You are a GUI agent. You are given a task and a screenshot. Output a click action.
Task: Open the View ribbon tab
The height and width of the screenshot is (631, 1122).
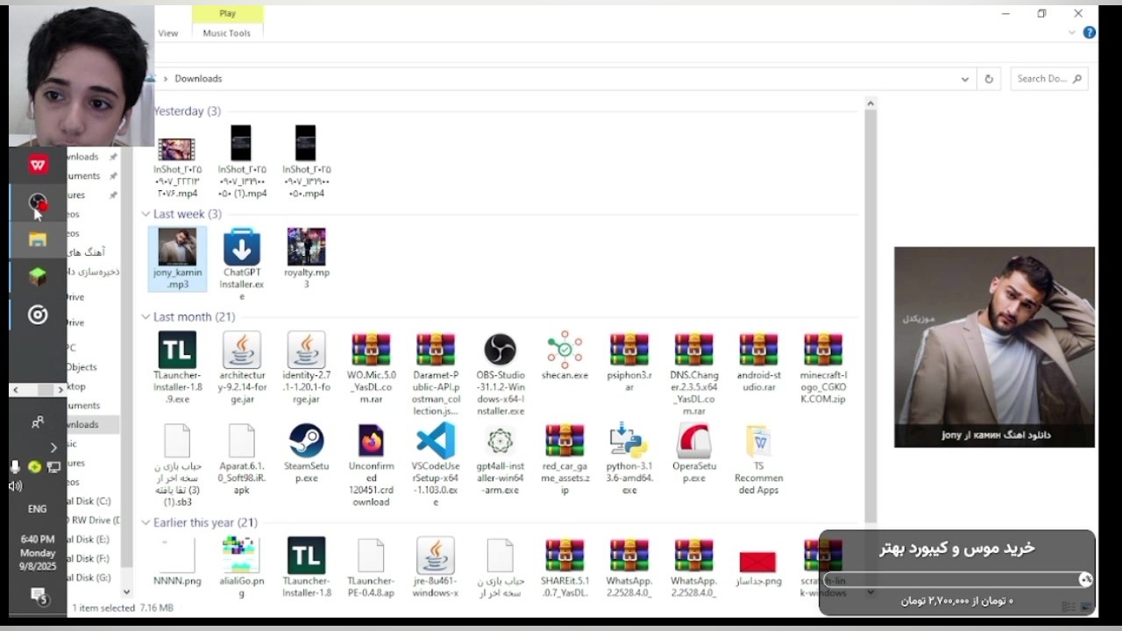167,33
